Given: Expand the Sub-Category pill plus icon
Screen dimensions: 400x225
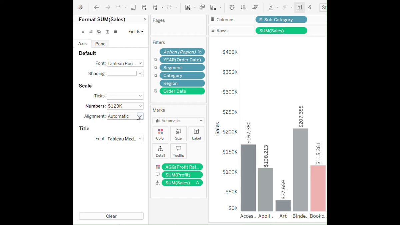Looking at the screenshot, I should coord(261,20).
